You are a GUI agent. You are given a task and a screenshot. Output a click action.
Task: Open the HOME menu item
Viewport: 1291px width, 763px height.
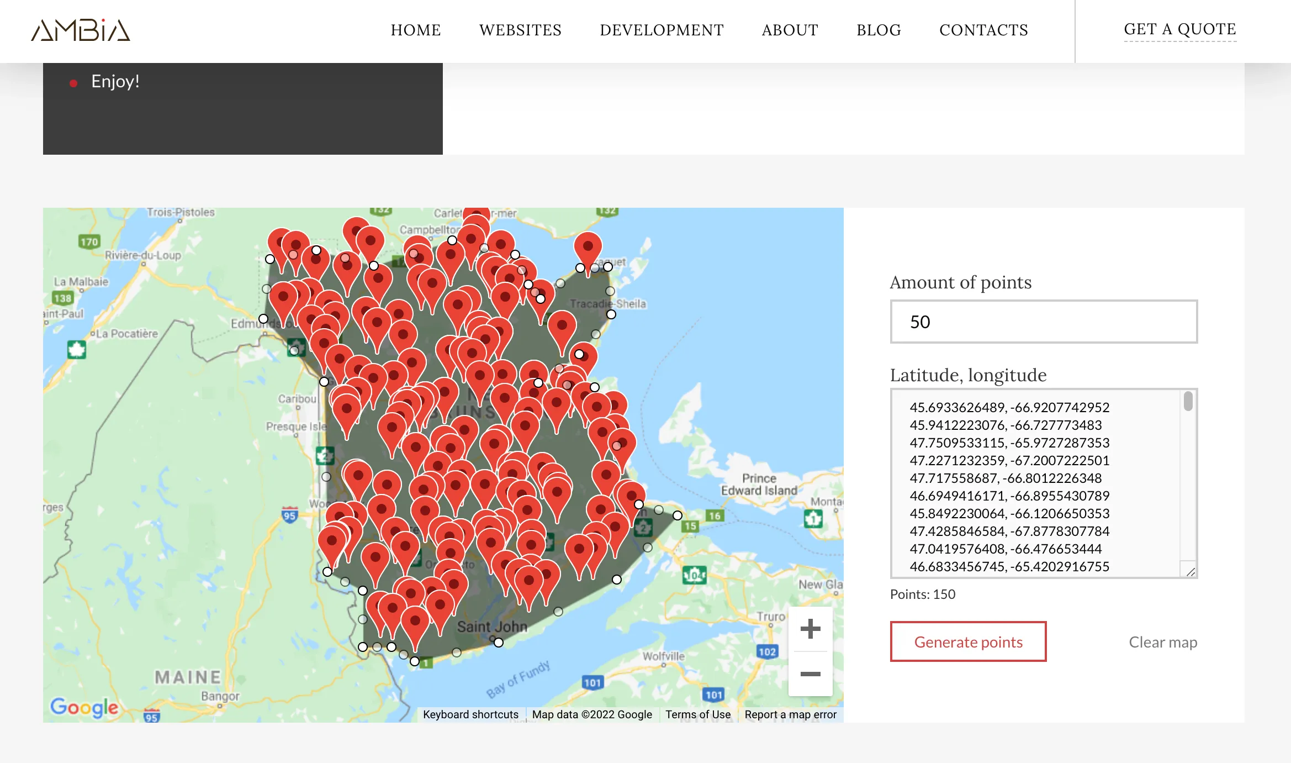pyautogui.click(x=416, y=30)
